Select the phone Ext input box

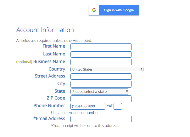point(118,106)
